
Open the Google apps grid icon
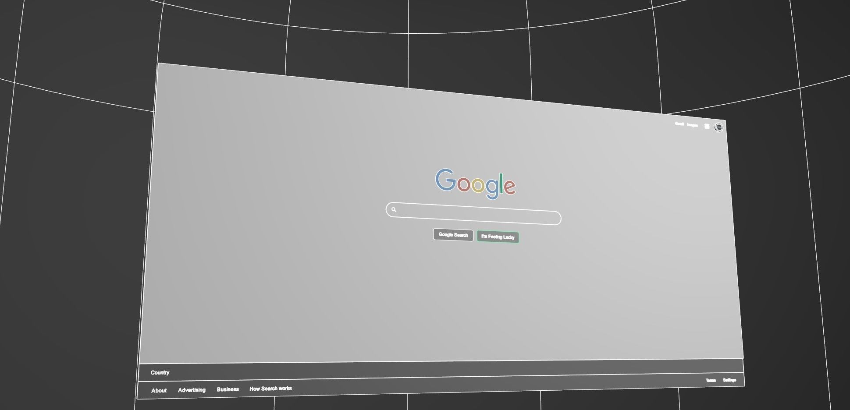pyautogui.click(x=707, y=126)
